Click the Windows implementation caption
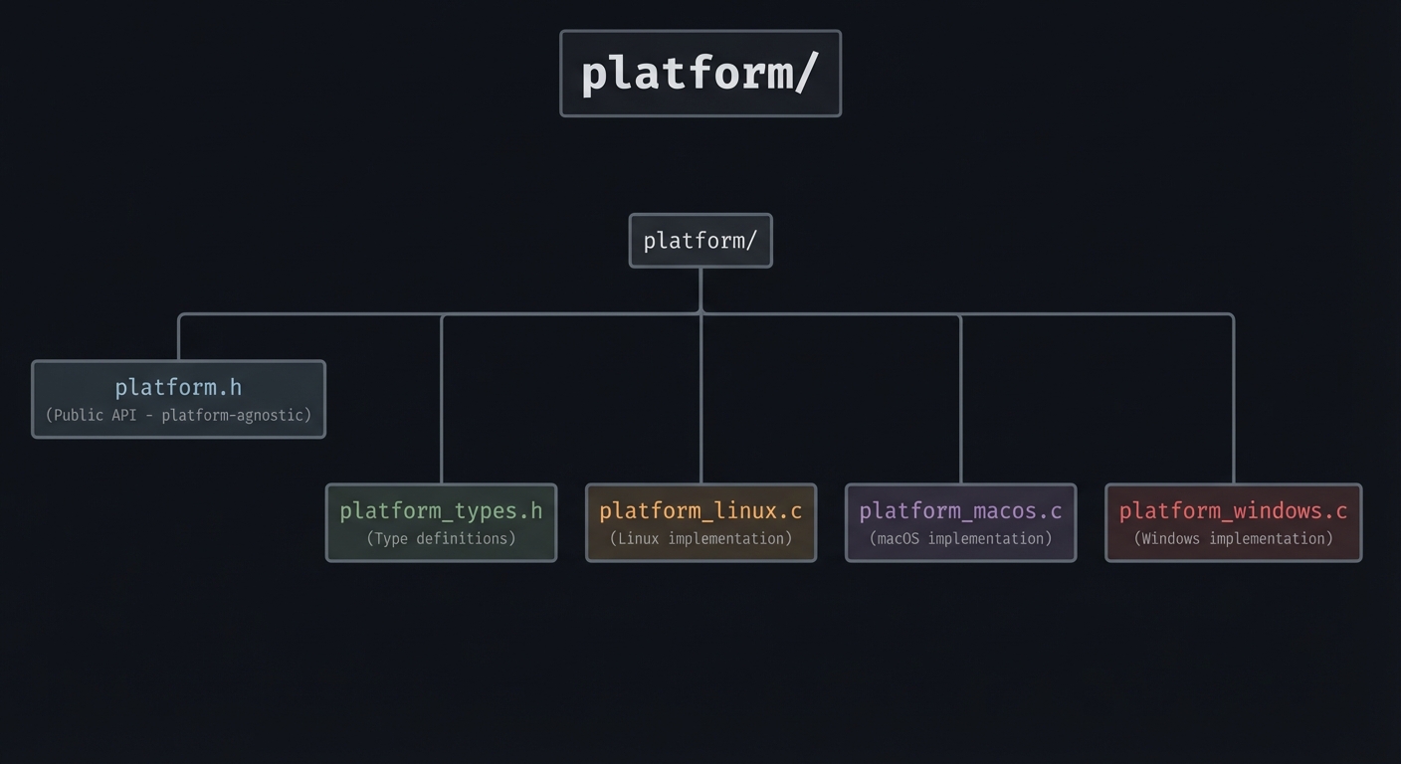Screen dimensions: 1401x764 [x=1233, y=538]
